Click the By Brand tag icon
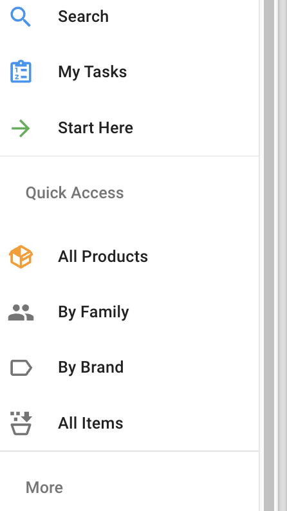The height and width of the screenshot is (511, 287). point(21,368)
